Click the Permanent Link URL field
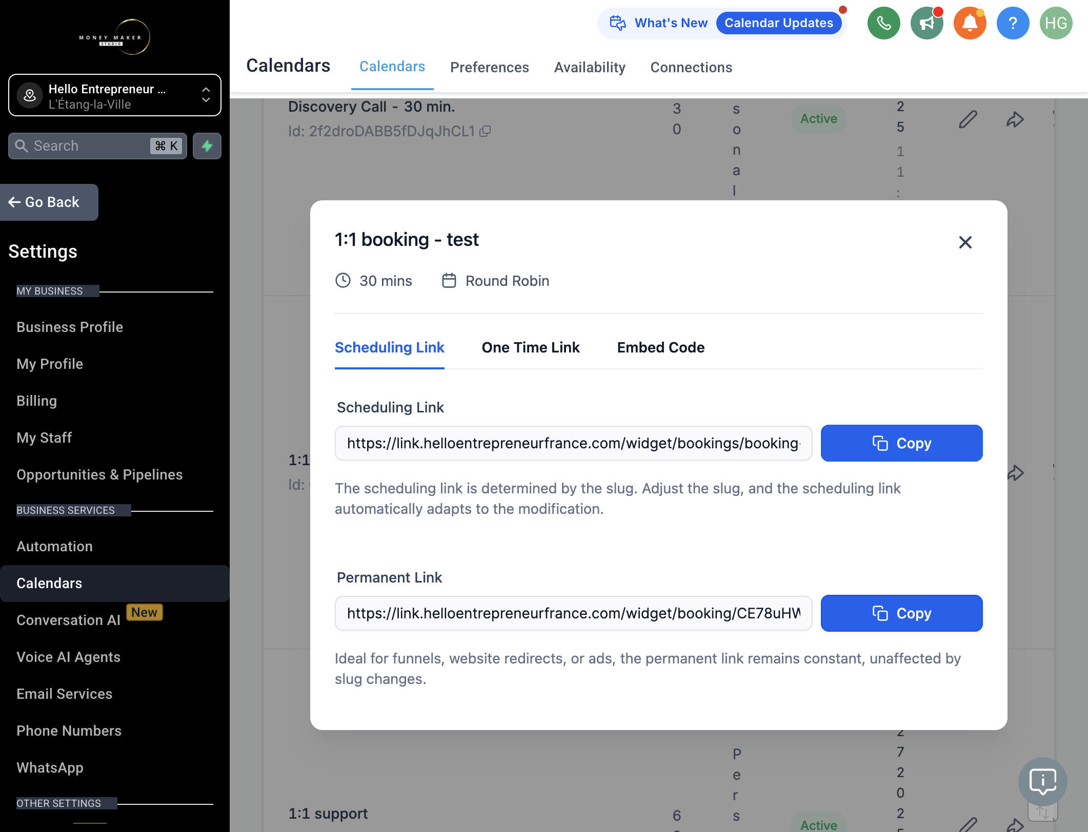 573,613
